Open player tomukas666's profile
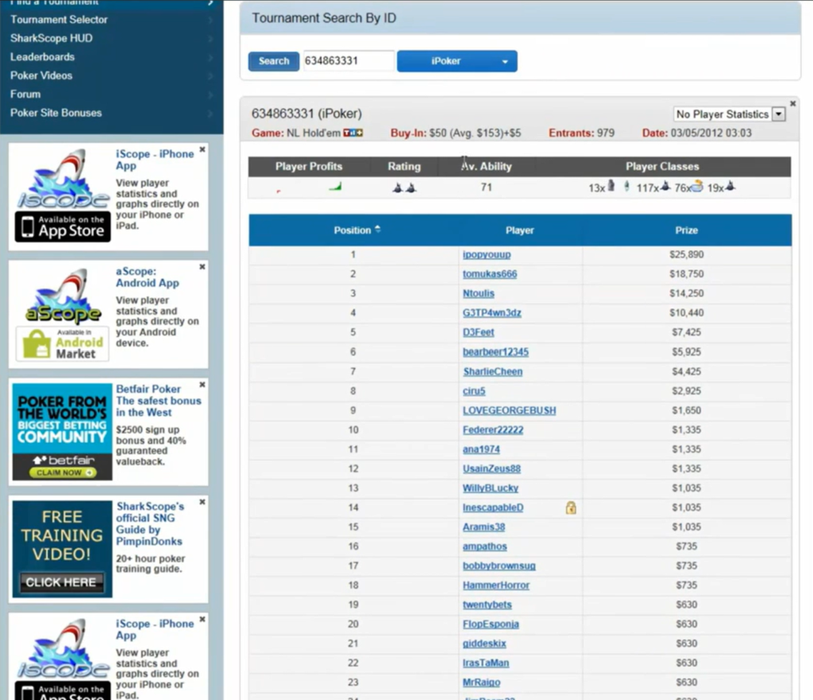The height and width of the screenshot is (700, 813). (490, 274)
